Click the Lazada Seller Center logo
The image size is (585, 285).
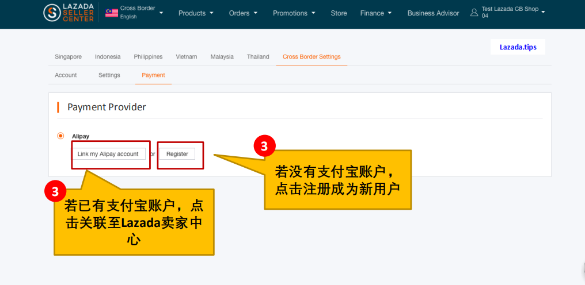(69, 13)
